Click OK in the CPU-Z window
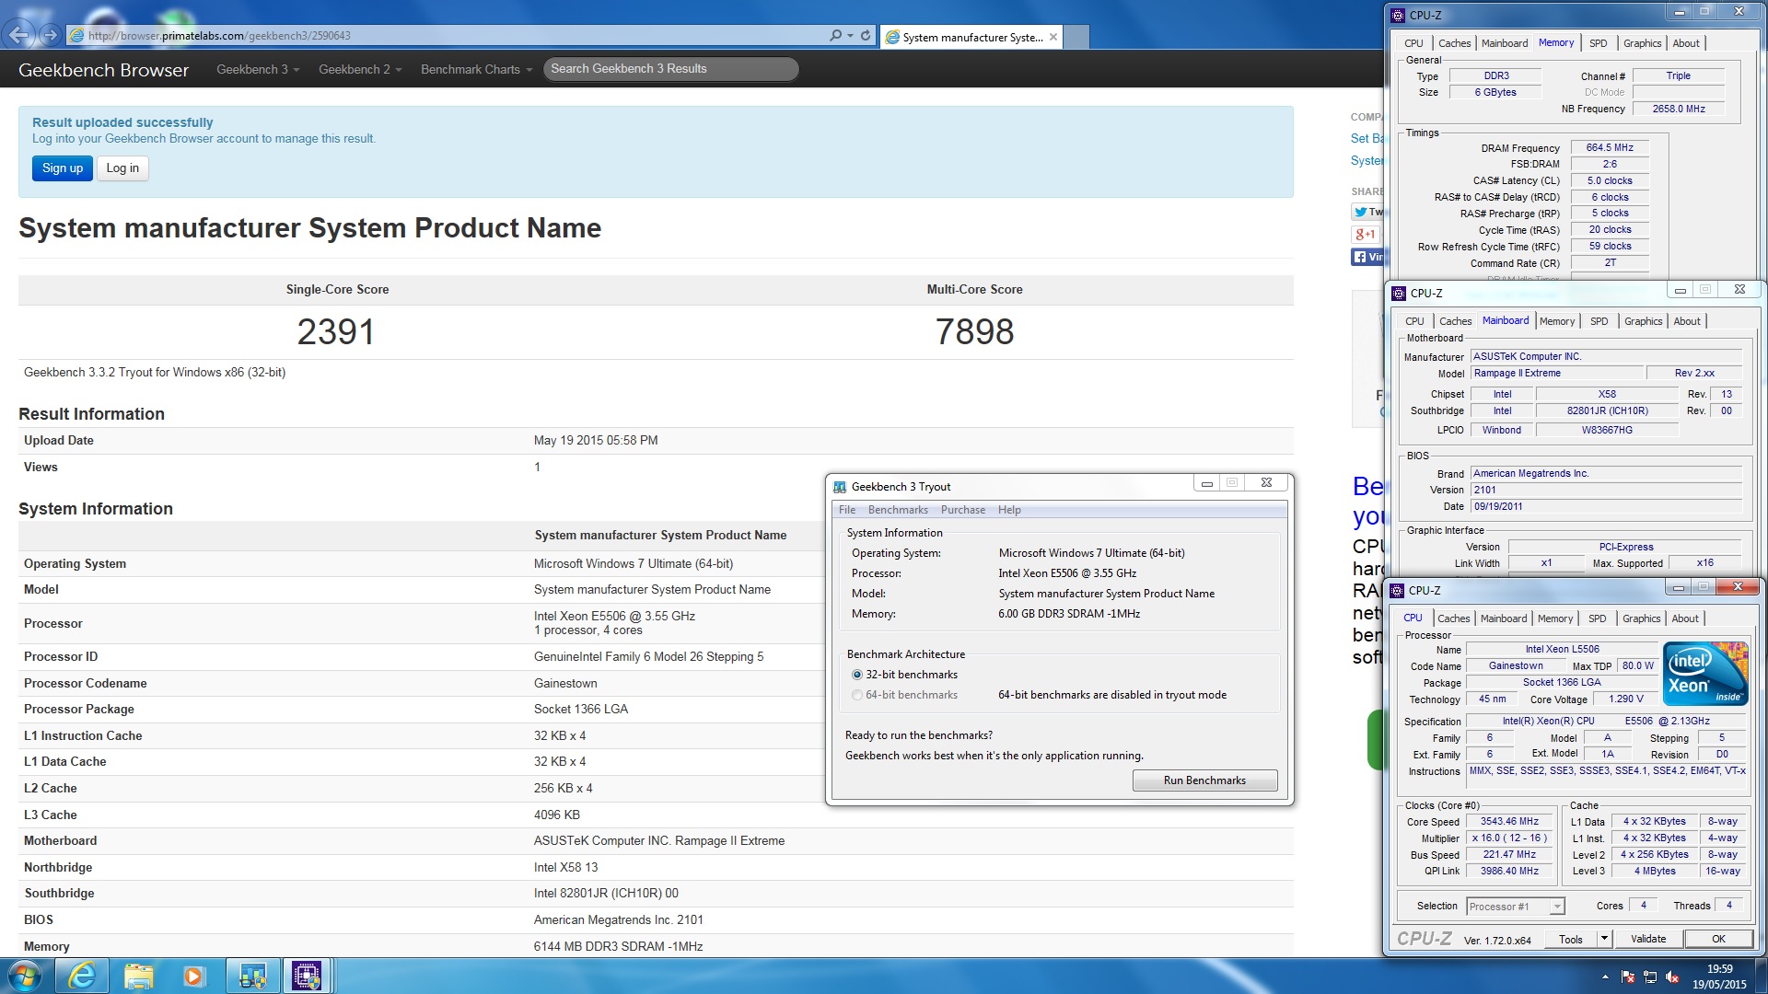This screenshot has height=994, width=1768. tap(1718, 939)
